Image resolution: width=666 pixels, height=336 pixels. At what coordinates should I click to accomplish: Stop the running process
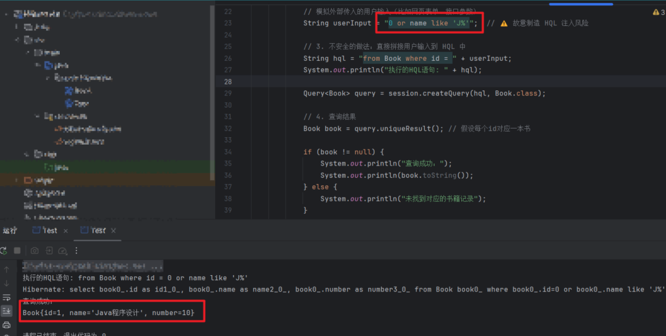17,251
